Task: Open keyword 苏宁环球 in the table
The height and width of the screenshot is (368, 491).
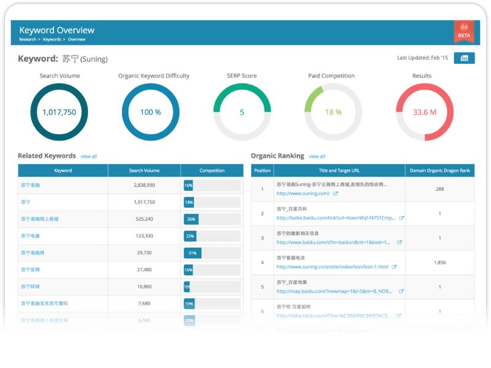Action: pyautogui.click(x=30, y=286)
